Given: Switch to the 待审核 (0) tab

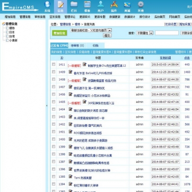Looking at the screenshot, I should pyautogui.click(x=77, y=46).
